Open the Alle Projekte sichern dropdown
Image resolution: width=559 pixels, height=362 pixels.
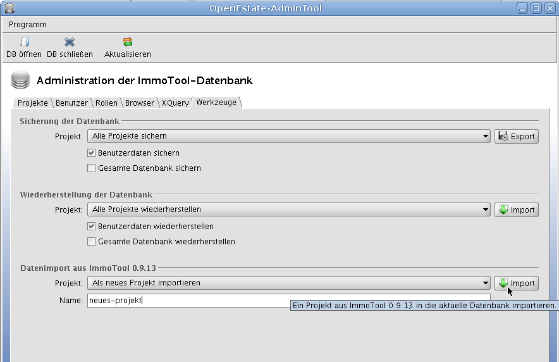(289, 136)
